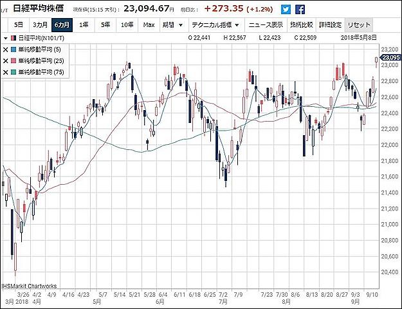Select the 5日 period tab

(x=19, y=25)
